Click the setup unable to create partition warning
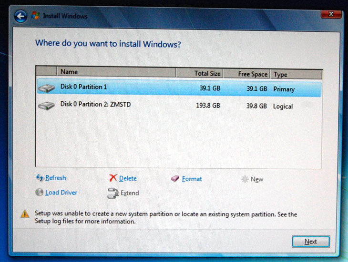 166,217
